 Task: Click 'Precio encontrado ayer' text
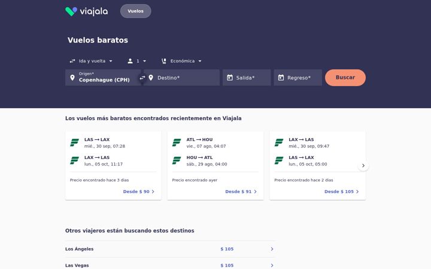[195, 180]
